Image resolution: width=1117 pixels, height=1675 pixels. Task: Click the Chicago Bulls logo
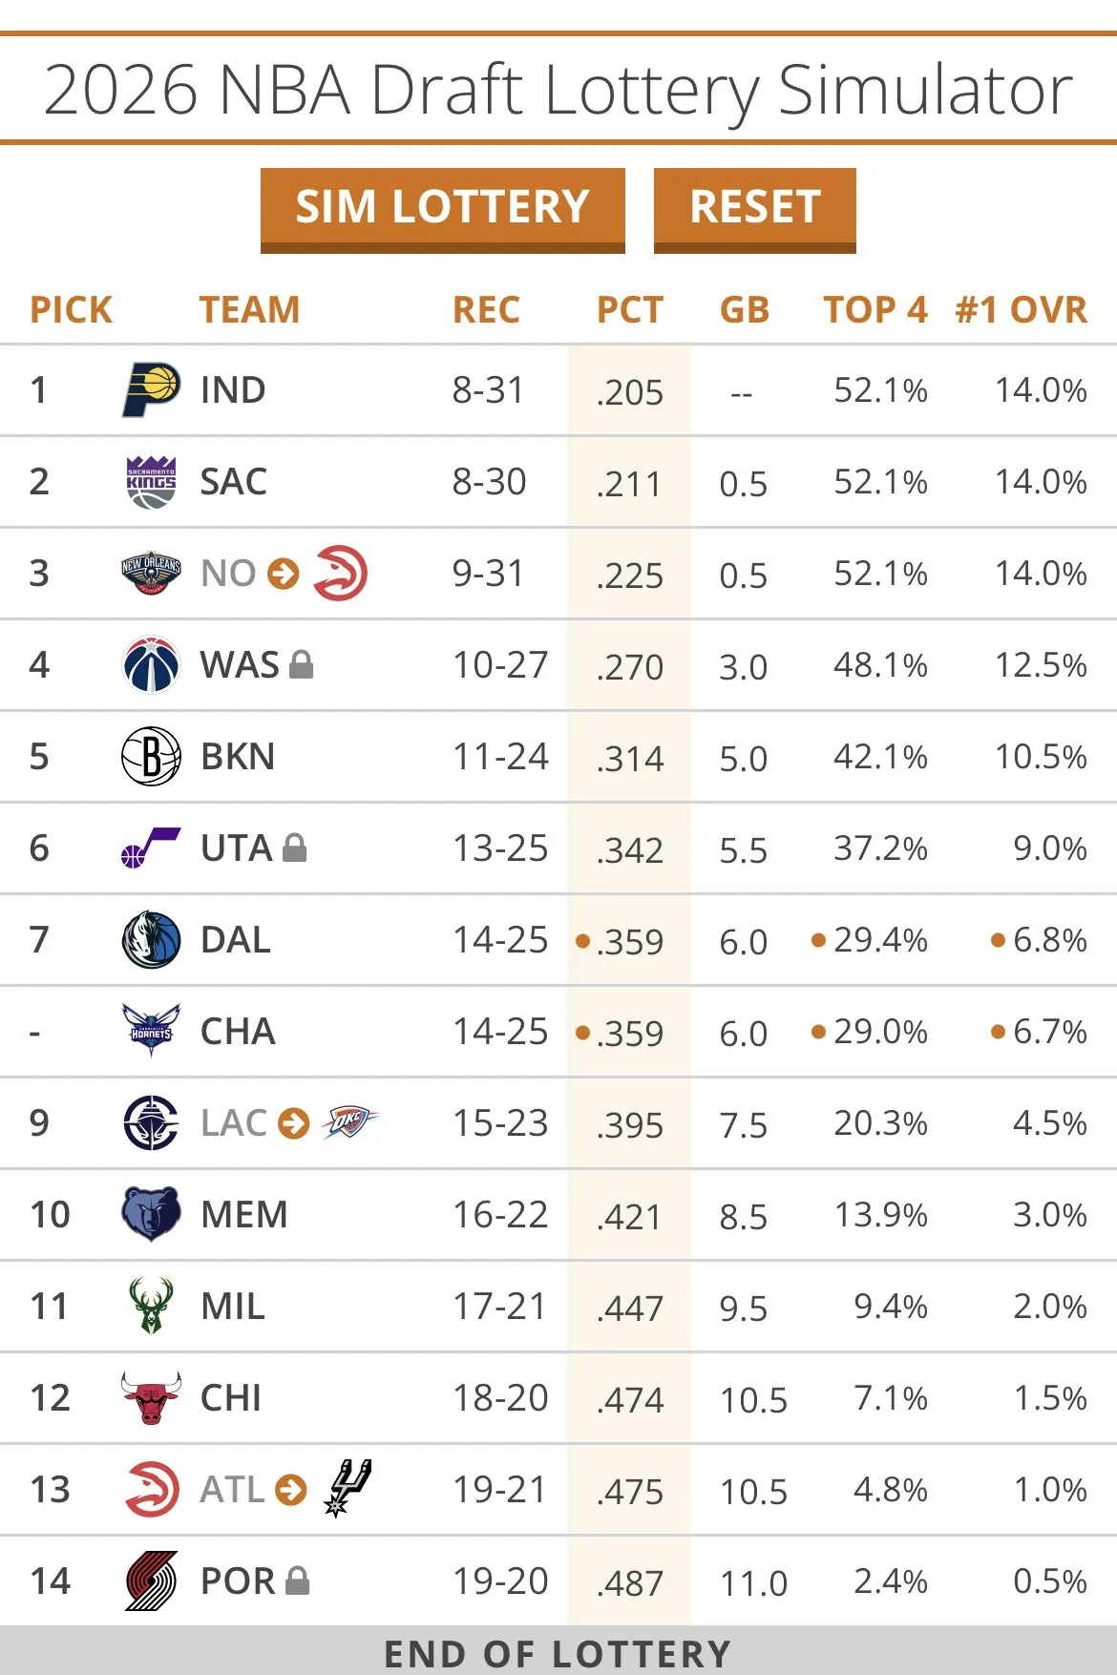coord(151,1398)
